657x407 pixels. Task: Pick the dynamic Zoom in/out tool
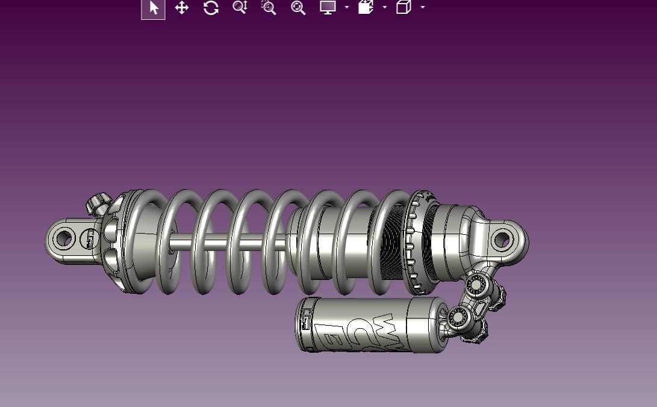point(240,7)
